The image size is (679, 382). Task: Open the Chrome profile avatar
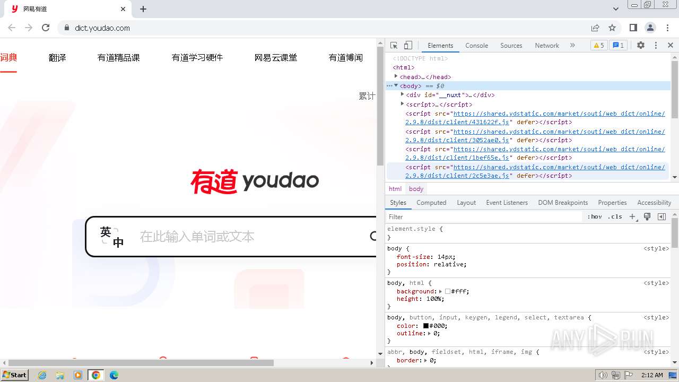[x=650, y=28]
